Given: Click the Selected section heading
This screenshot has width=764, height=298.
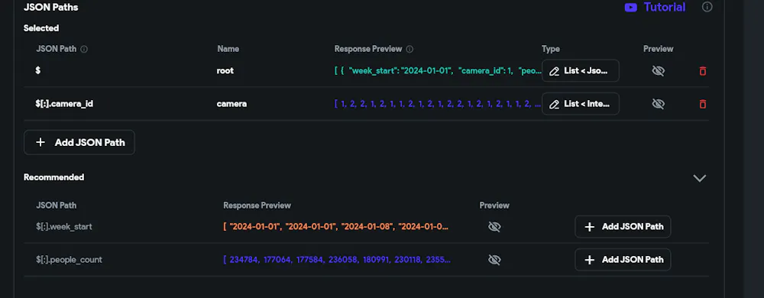Looking at the screenshot, I should (41, 28).
